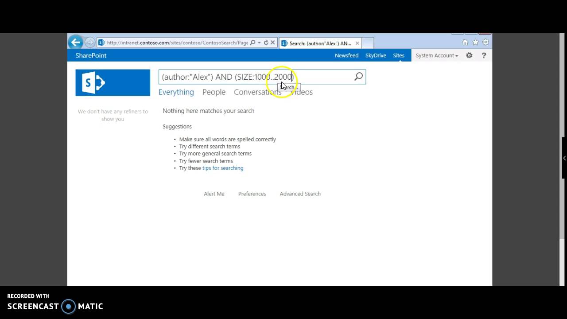Click the browser favicon in address bar
567x319 pixels.
[101, 43]
